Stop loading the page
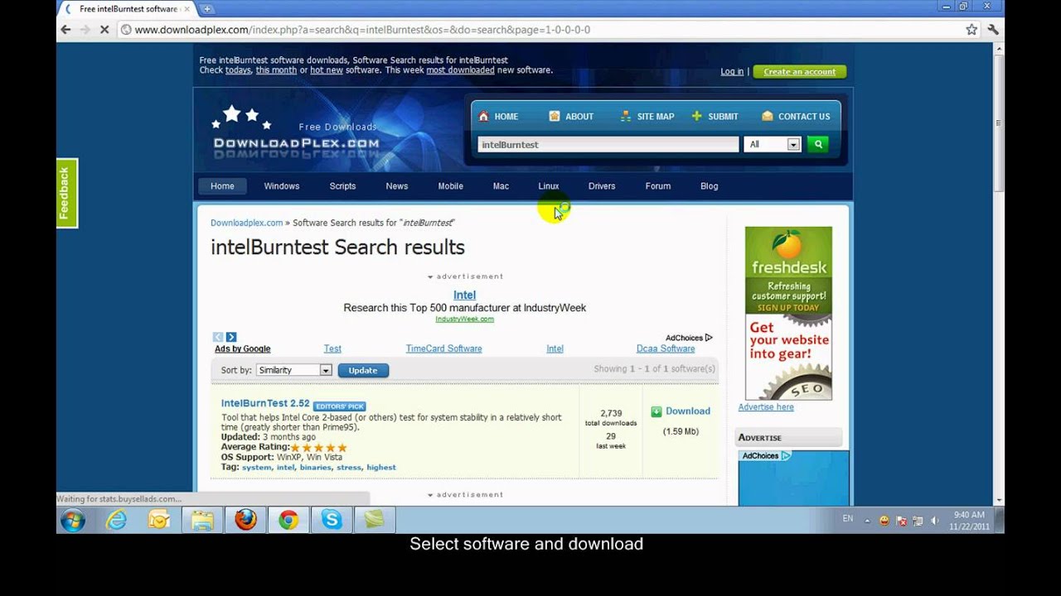1061x596 pixels. [104, 30]
